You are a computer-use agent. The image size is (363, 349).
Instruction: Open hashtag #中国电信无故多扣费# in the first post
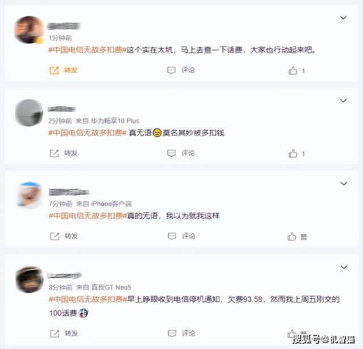pyautogui.click(x=87, y=50)
